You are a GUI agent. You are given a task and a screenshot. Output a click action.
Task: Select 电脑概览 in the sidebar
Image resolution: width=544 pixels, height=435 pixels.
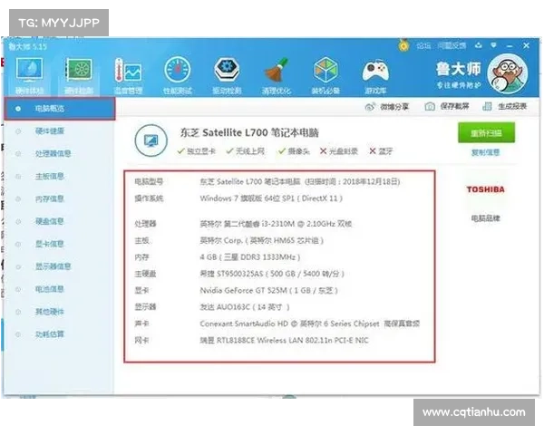50,109
